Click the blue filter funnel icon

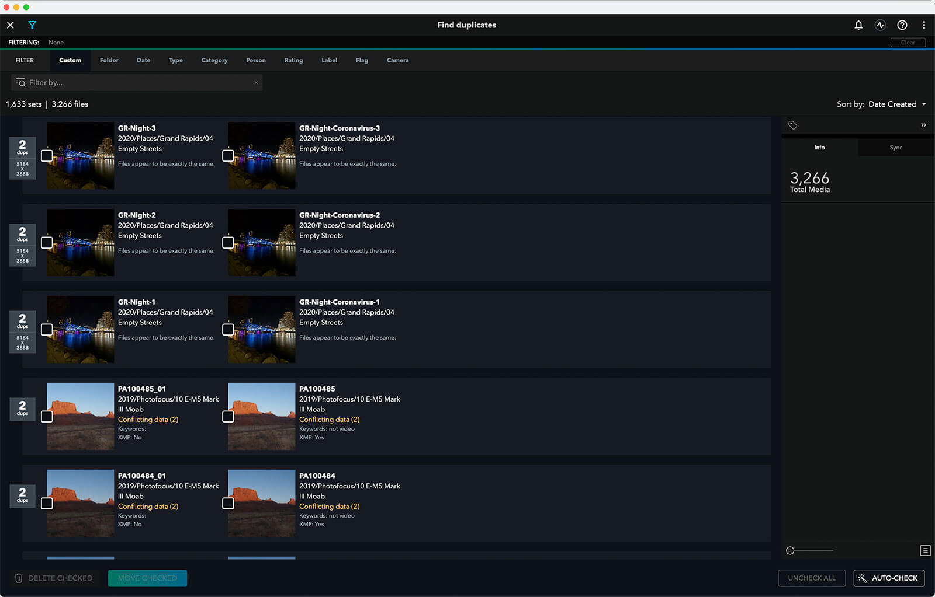point(32,25)
